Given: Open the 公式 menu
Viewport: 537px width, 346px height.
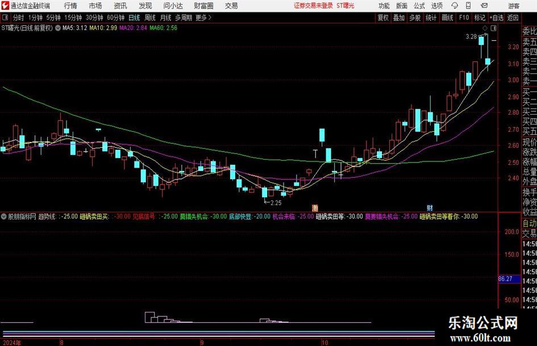Looking at the screenshot, I should point(419,6).
